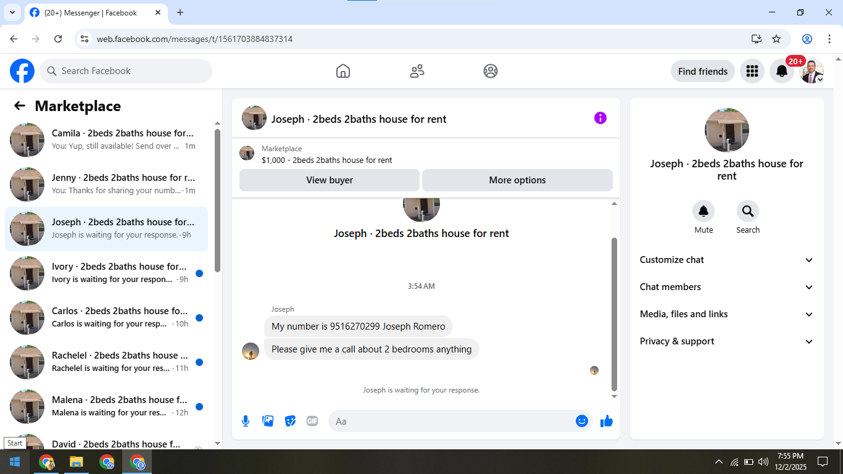843x474 pixels.
Task: Open the tab search dropdown arrow
Action: pos(12,12)
